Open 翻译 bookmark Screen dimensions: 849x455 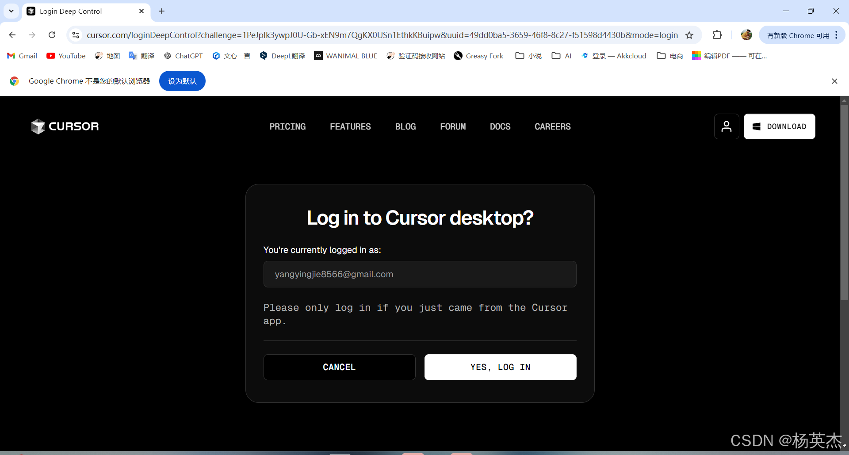click(x=141, y=56)
